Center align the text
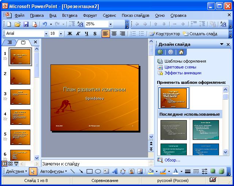234x186 pixels. (114, 34)
